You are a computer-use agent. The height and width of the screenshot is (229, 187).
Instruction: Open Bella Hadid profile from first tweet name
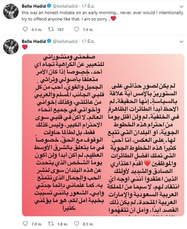click(x=34, y=6)
